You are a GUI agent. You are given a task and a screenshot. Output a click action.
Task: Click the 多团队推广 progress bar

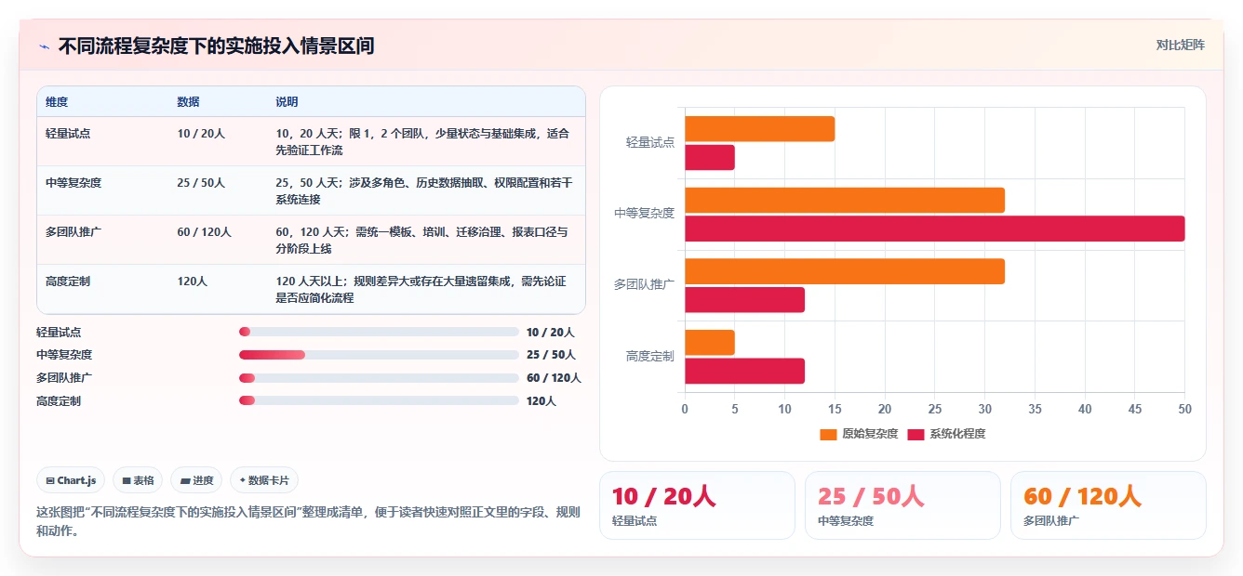coord(379,378)
